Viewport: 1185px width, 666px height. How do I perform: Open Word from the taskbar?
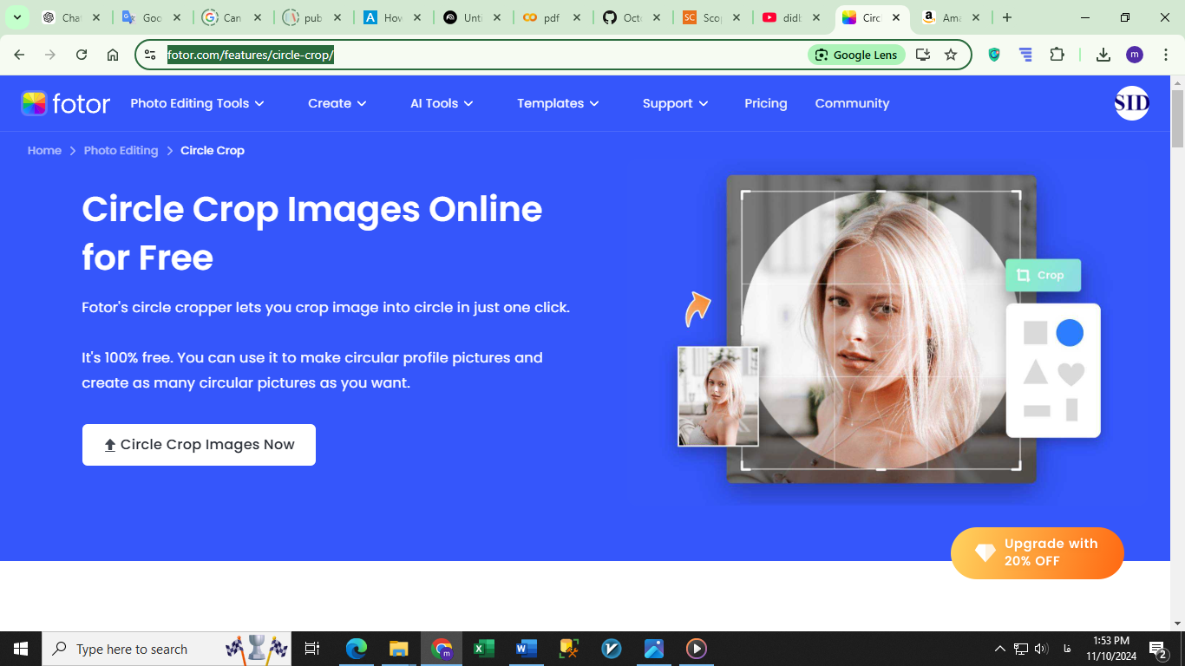point(526,649)
